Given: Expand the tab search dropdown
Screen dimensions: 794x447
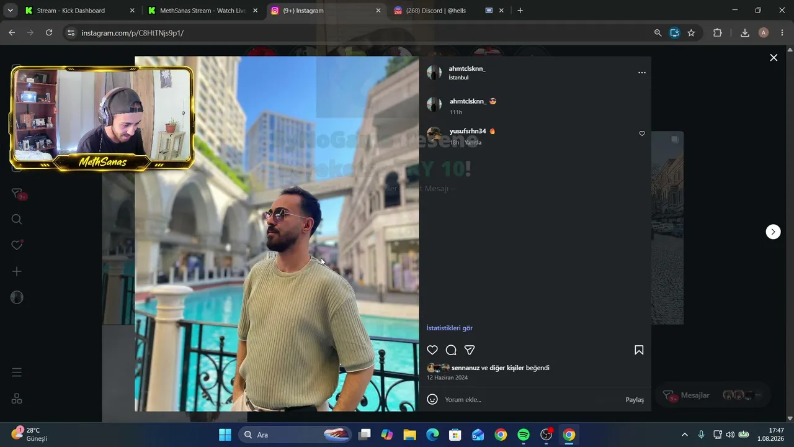Looking at the screenshot, I should [10, 11].
